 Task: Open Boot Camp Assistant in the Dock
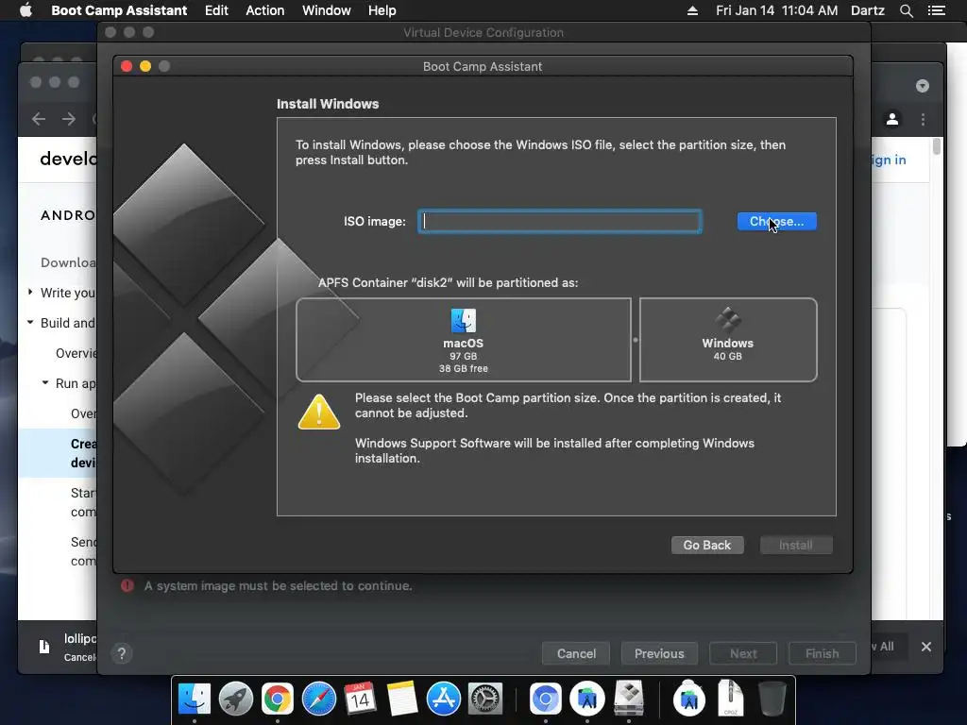click(x=628, y=700)
